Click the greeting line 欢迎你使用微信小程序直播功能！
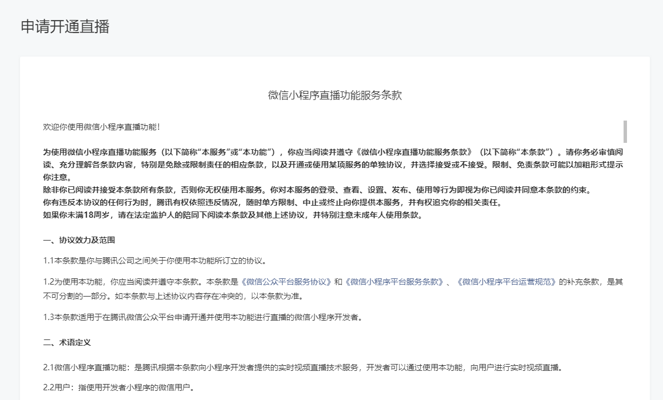The image size is (663, 400). pos(102,127)
